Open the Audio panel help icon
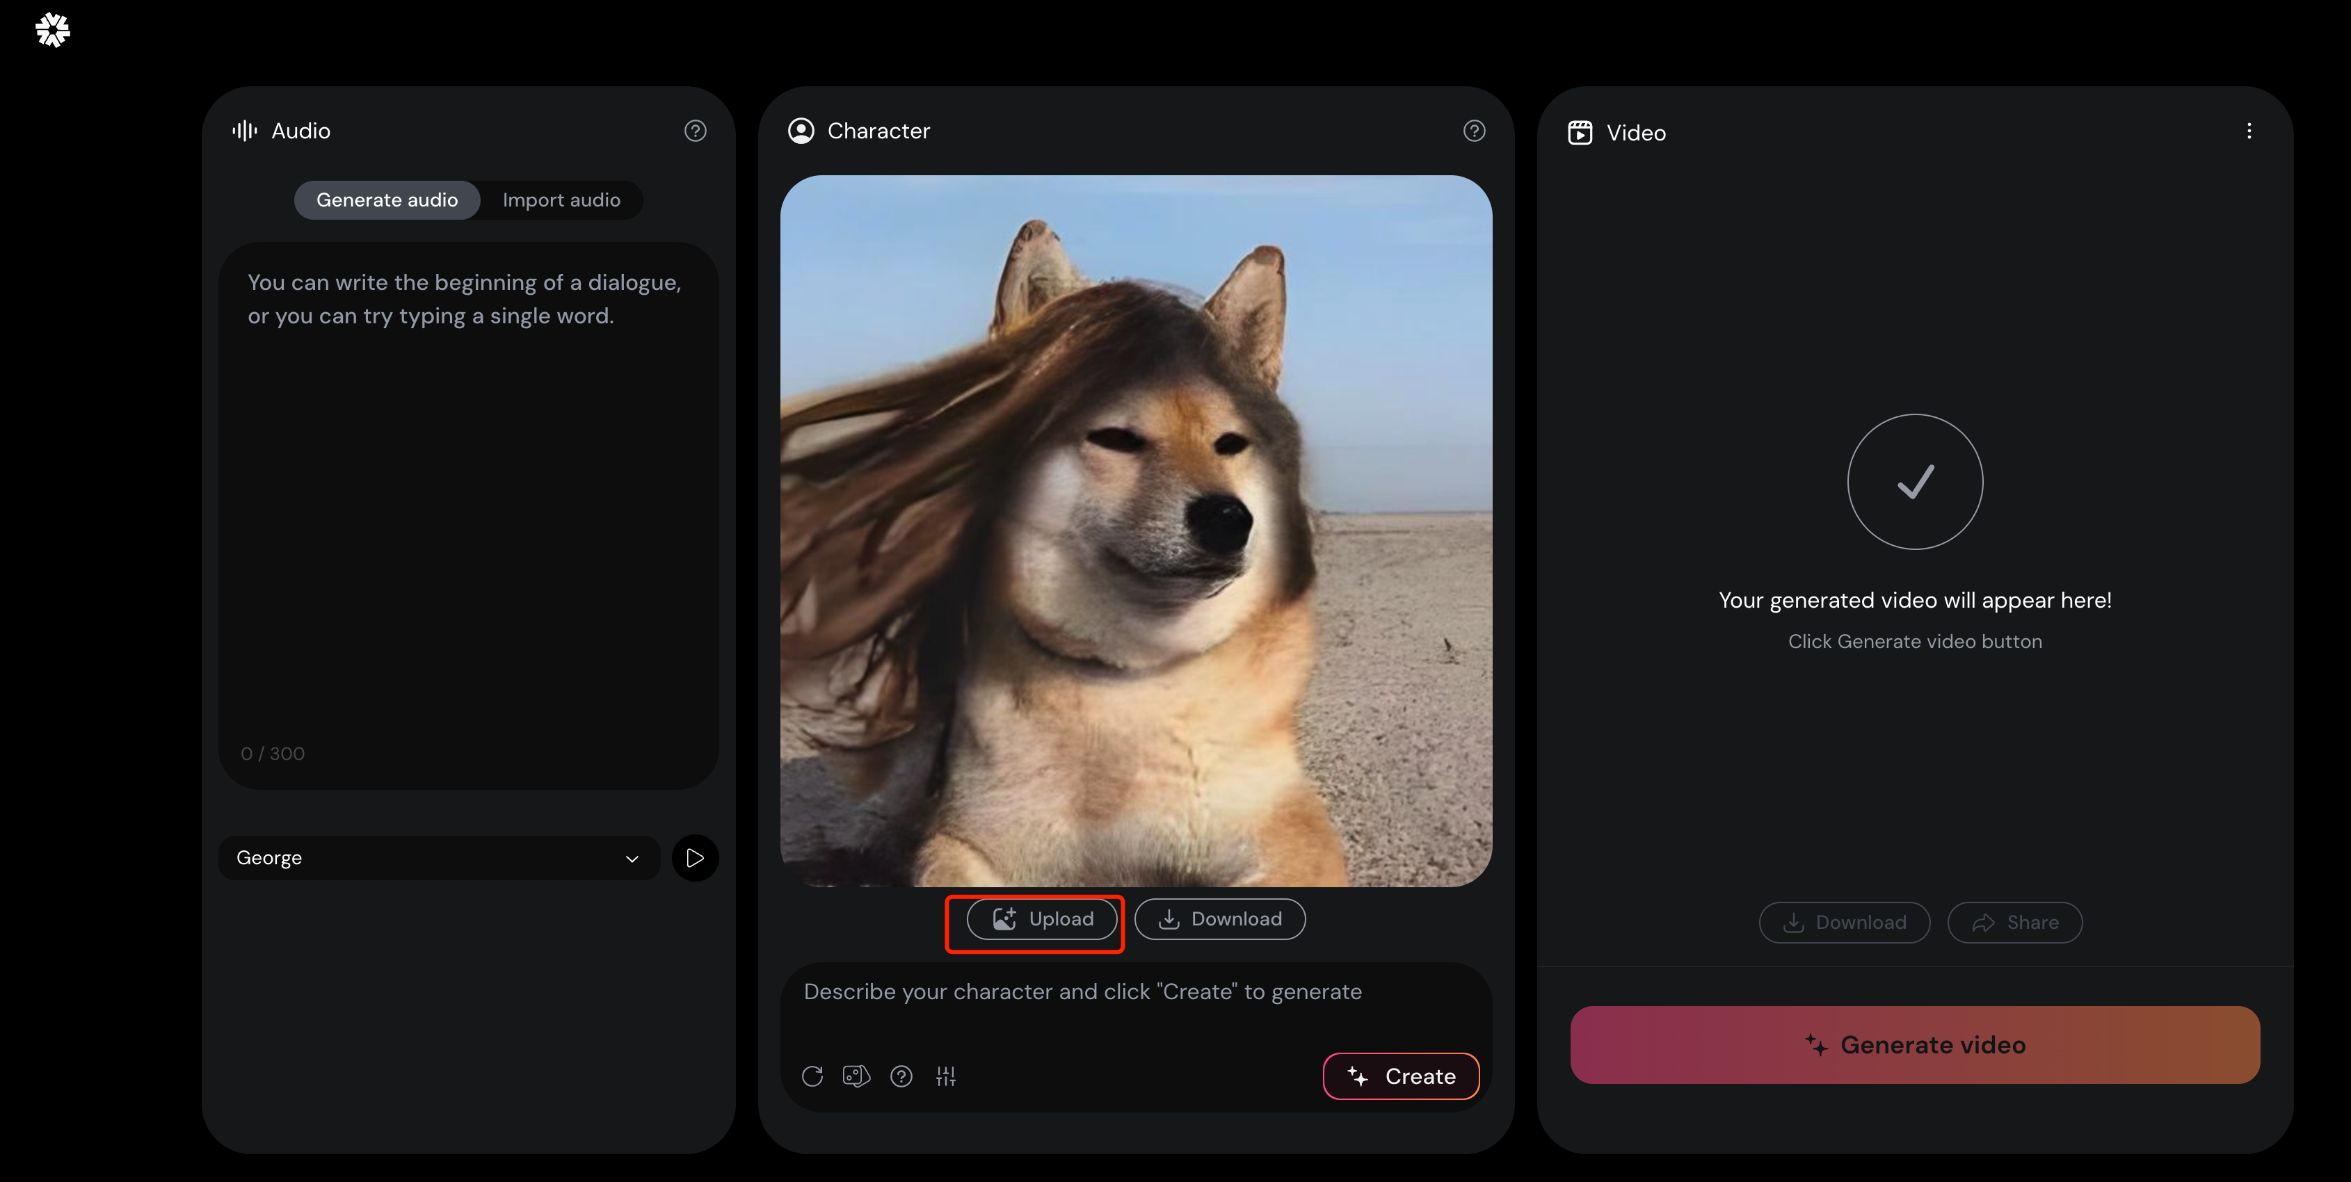 point(696,131)
